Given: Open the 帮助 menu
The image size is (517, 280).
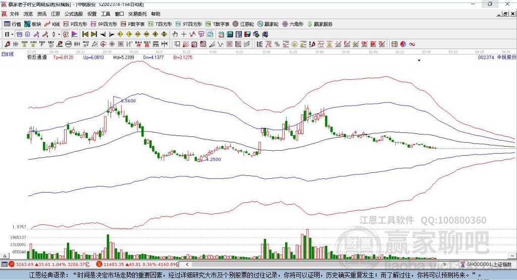Looking at the screenshot, I should [156, 14].
